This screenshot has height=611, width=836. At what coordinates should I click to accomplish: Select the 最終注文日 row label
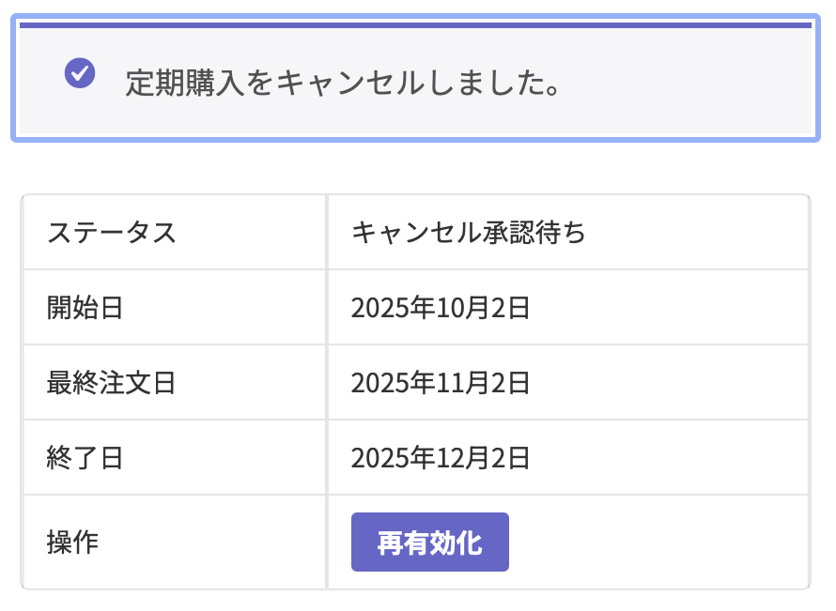[x=112, y=382]
